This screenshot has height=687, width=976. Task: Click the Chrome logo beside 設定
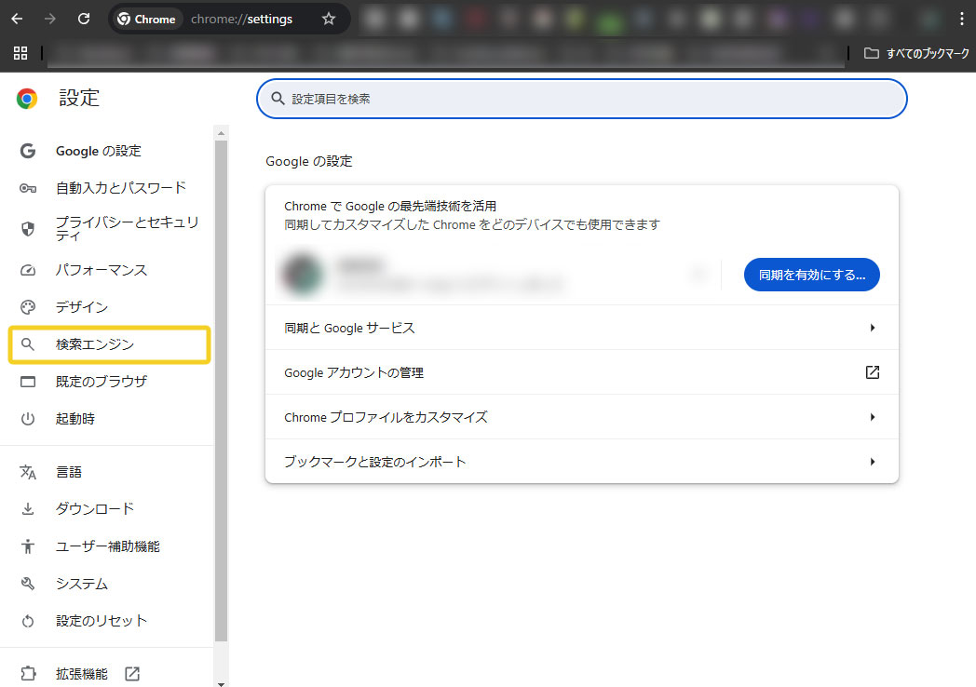27,99
